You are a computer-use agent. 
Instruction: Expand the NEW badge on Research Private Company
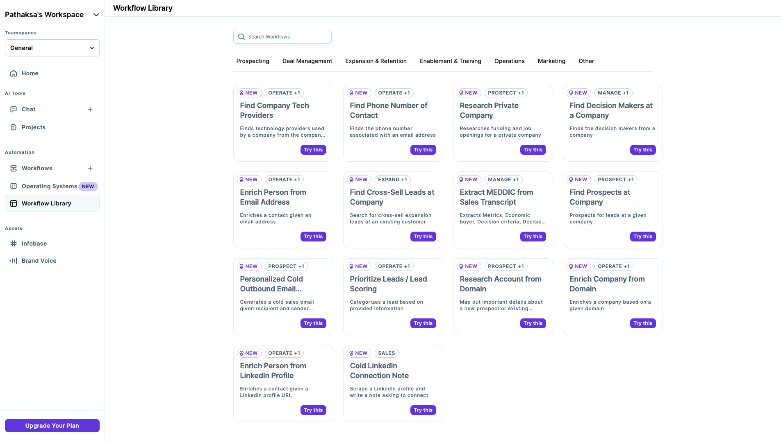469,93
